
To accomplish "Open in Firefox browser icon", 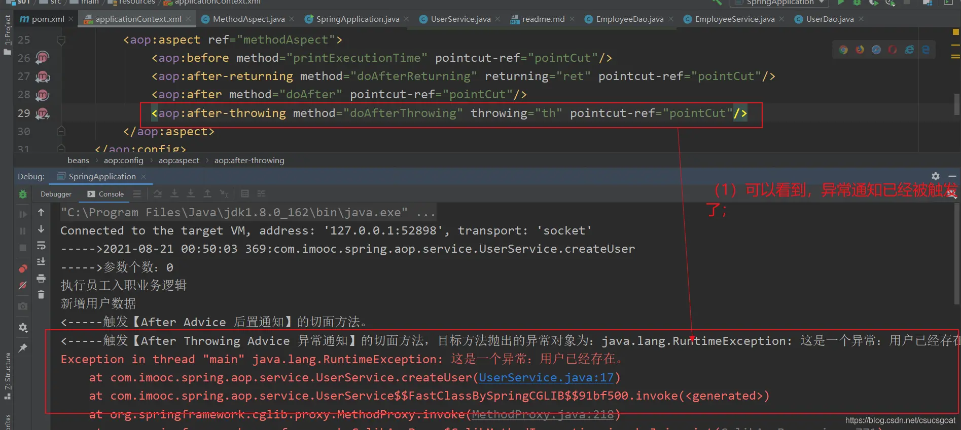I will coord(860,50).
